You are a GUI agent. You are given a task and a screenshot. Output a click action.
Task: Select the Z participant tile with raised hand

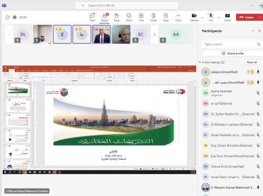[62, 34]
